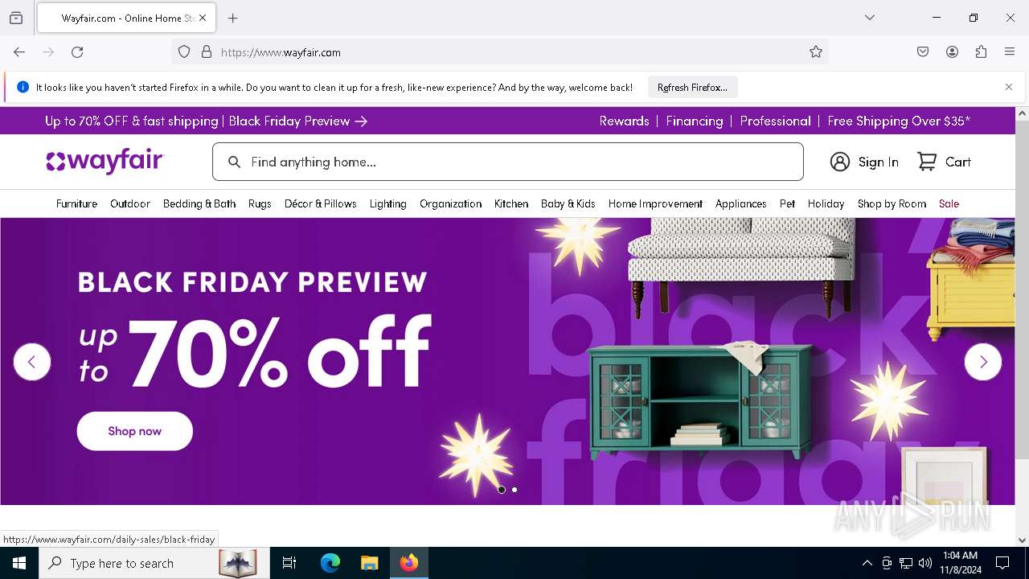Image resolution: width=1029 pixels, height=579 pixels.
Task: Open the Sale category
Action: point(949,203)
